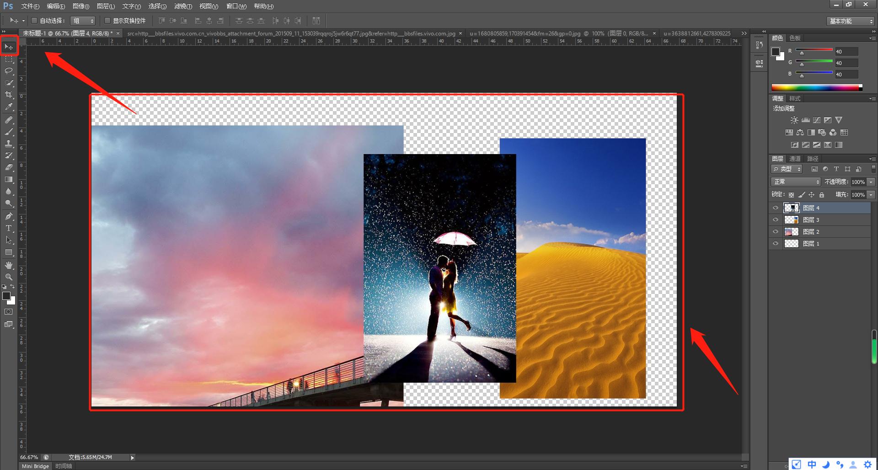Open the Mini Bridge panel

(35, 466)
